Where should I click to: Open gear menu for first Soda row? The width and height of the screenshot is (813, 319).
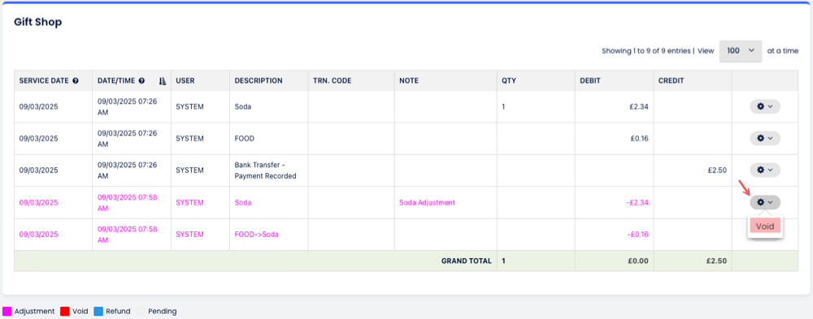(x=765, y=106)
